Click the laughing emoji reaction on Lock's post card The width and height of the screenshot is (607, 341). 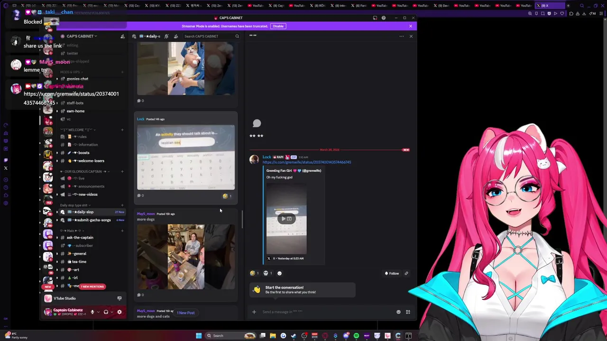[x=228, y=196]
